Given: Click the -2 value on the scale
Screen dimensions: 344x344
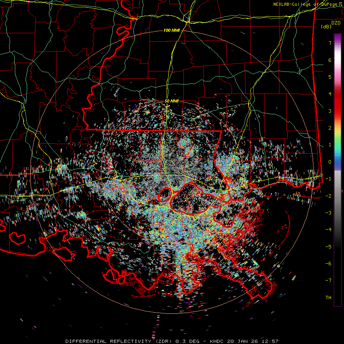Looking at the screenshot, I should 328,196.
